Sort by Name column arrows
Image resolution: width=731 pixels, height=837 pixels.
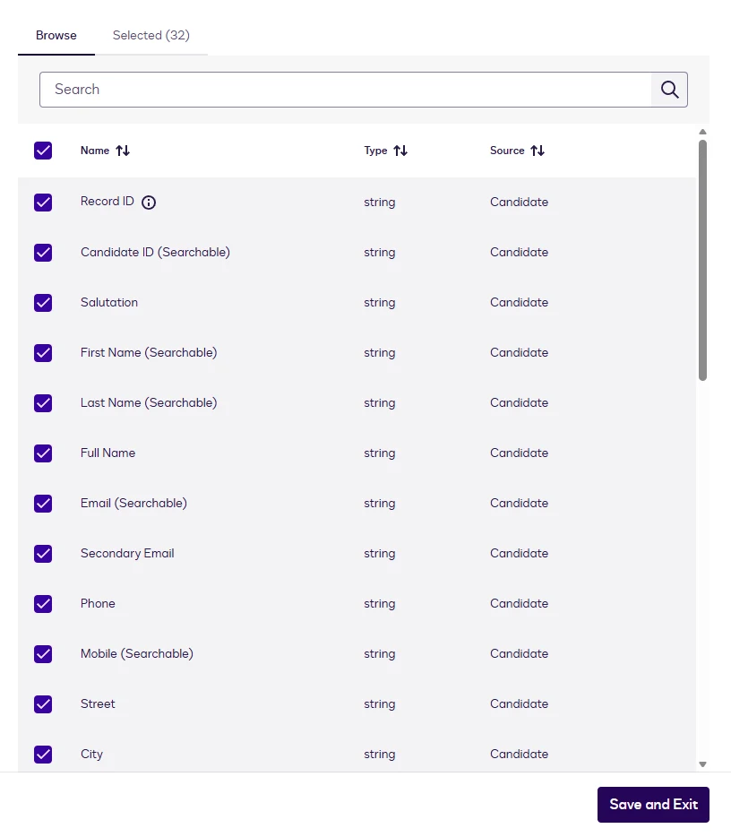123,151
